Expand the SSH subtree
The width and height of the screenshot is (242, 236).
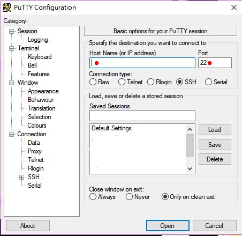[21, 178]
